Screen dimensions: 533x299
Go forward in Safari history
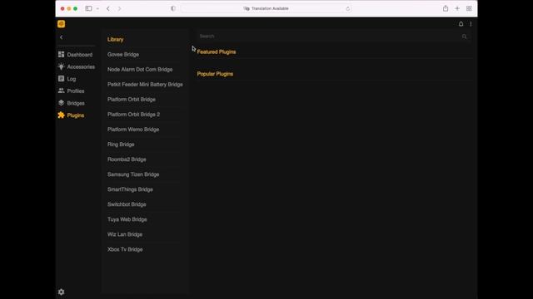click(119, 8)
